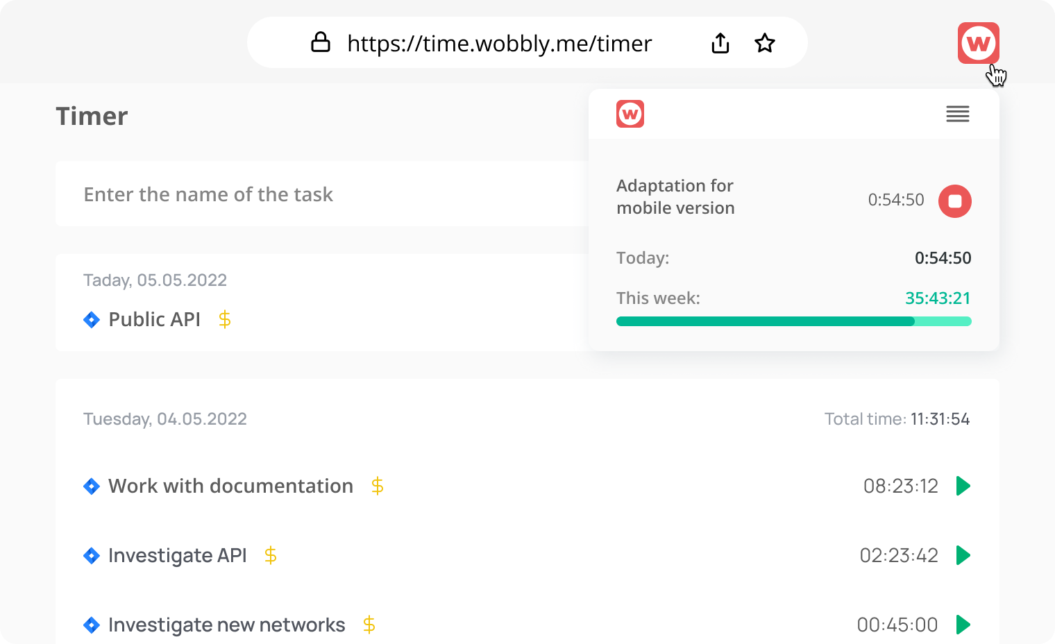This screenshot has width=1055, height=644.
Task: Open the Timer page heading
Action: tap(92, 116)
